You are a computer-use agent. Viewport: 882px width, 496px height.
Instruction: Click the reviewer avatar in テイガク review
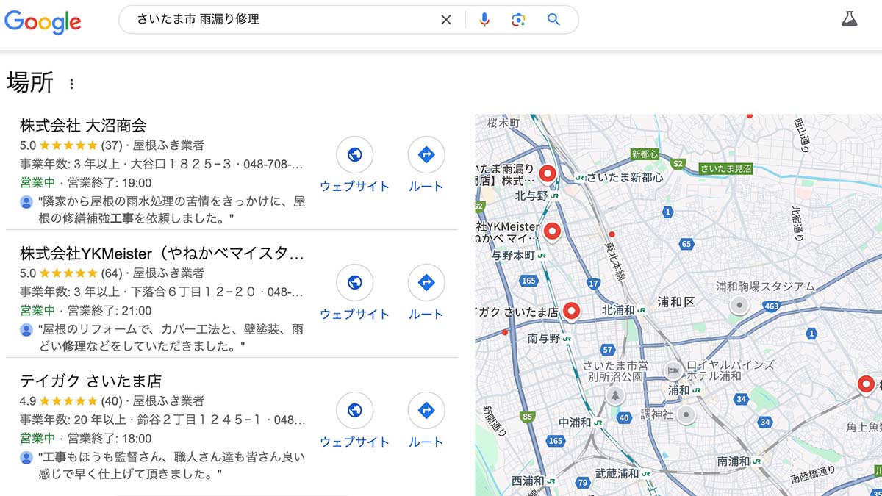click(26, 457)
